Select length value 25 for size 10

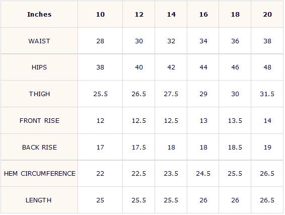[x=100, y=200]
